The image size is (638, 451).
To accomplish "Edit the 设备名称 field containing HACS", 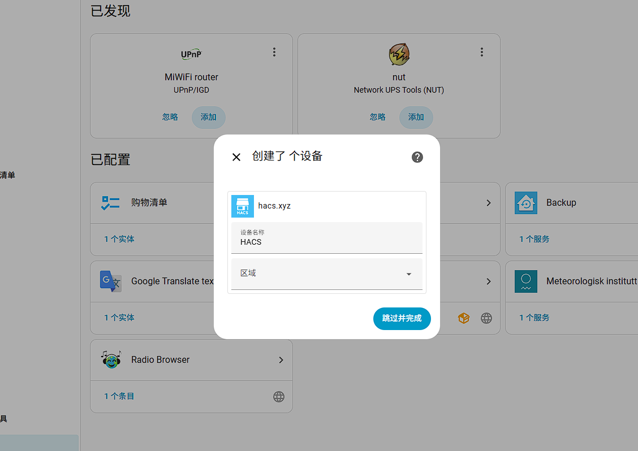I will (x=326, y=242).
